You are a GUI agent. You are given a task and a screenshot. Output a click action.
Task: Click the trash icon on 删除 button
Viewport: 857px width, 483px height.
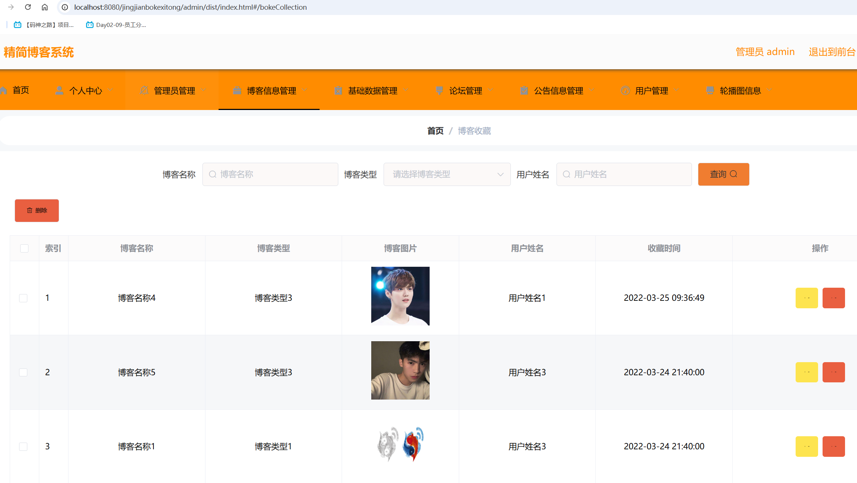tap(30, 211)
